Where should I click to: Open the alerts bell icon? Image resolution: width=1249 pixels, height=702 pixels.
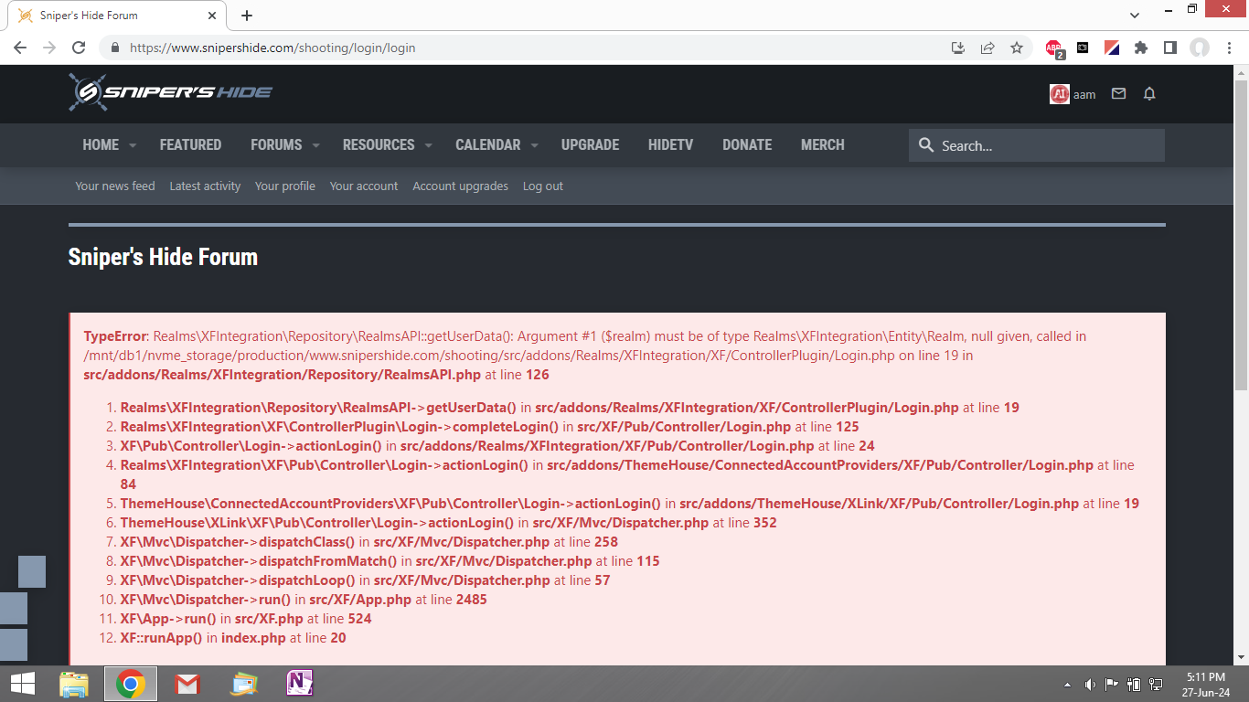click(x=1149, y=93)
